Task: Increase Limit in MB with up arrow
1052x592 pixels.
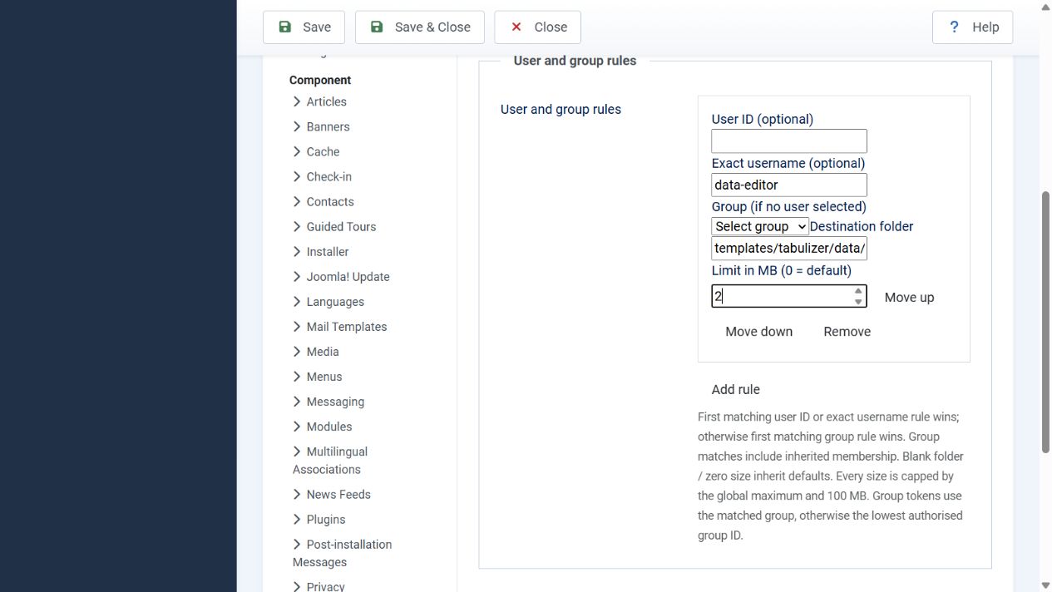Action: tap(858, 291)
